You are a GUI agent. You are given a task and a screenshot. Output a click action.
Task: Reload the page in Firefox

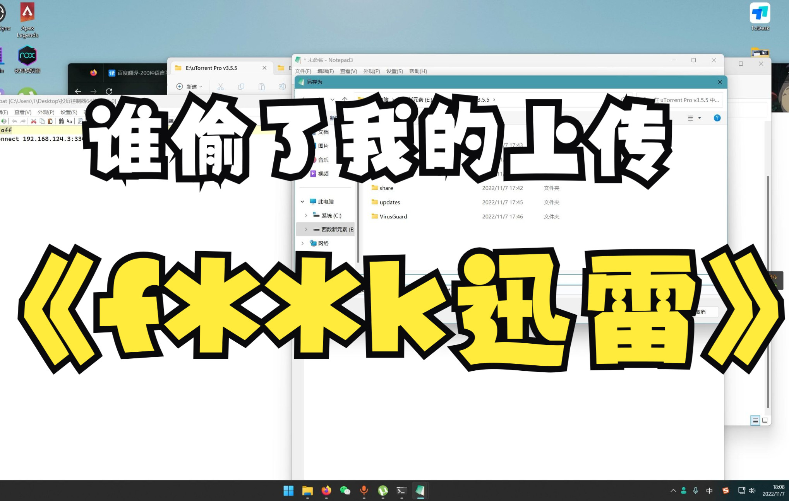coord(109,91)
